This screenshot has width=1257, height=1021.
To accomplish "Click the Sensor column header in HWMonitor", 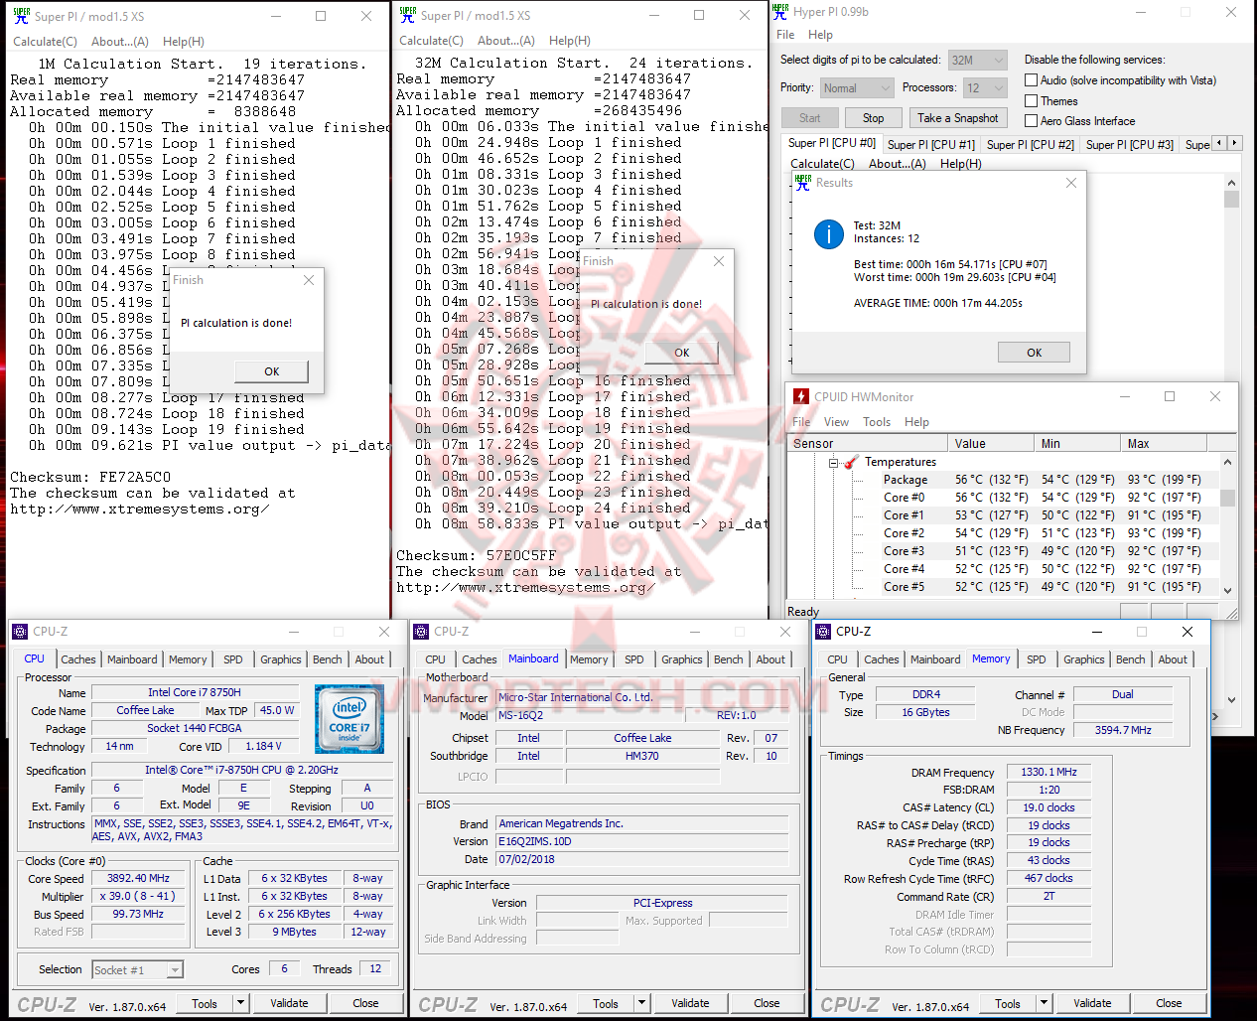I will (868, 444).
